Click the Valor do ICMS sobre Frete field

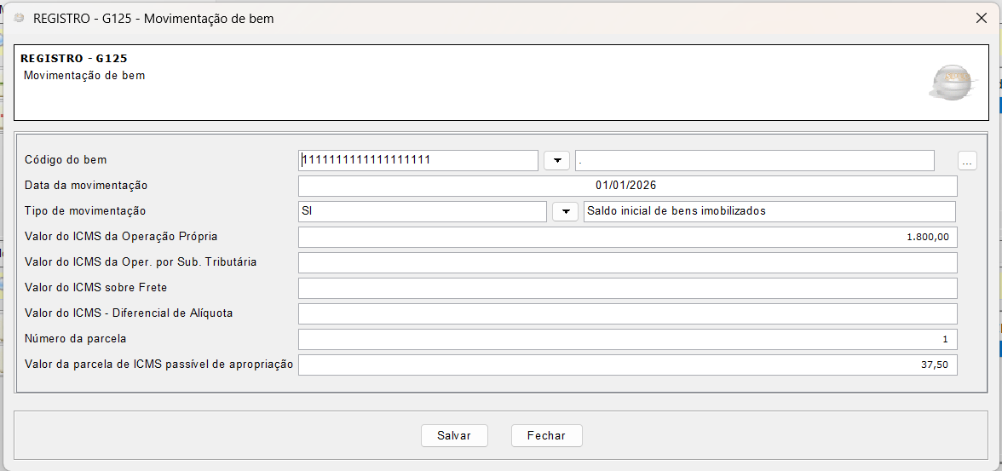627,288
